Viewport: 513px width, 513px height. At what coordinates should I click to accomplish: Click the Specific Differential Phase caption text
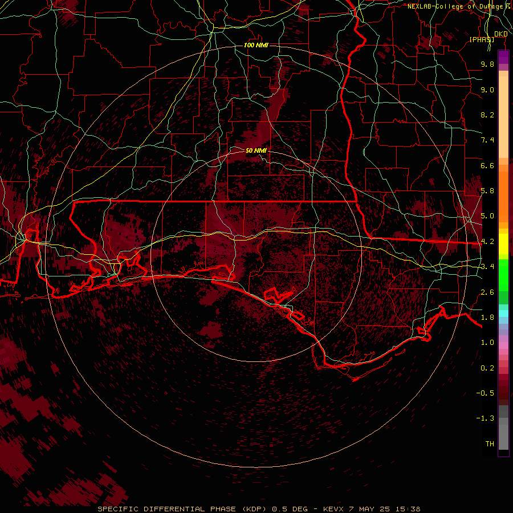(259, 509)
